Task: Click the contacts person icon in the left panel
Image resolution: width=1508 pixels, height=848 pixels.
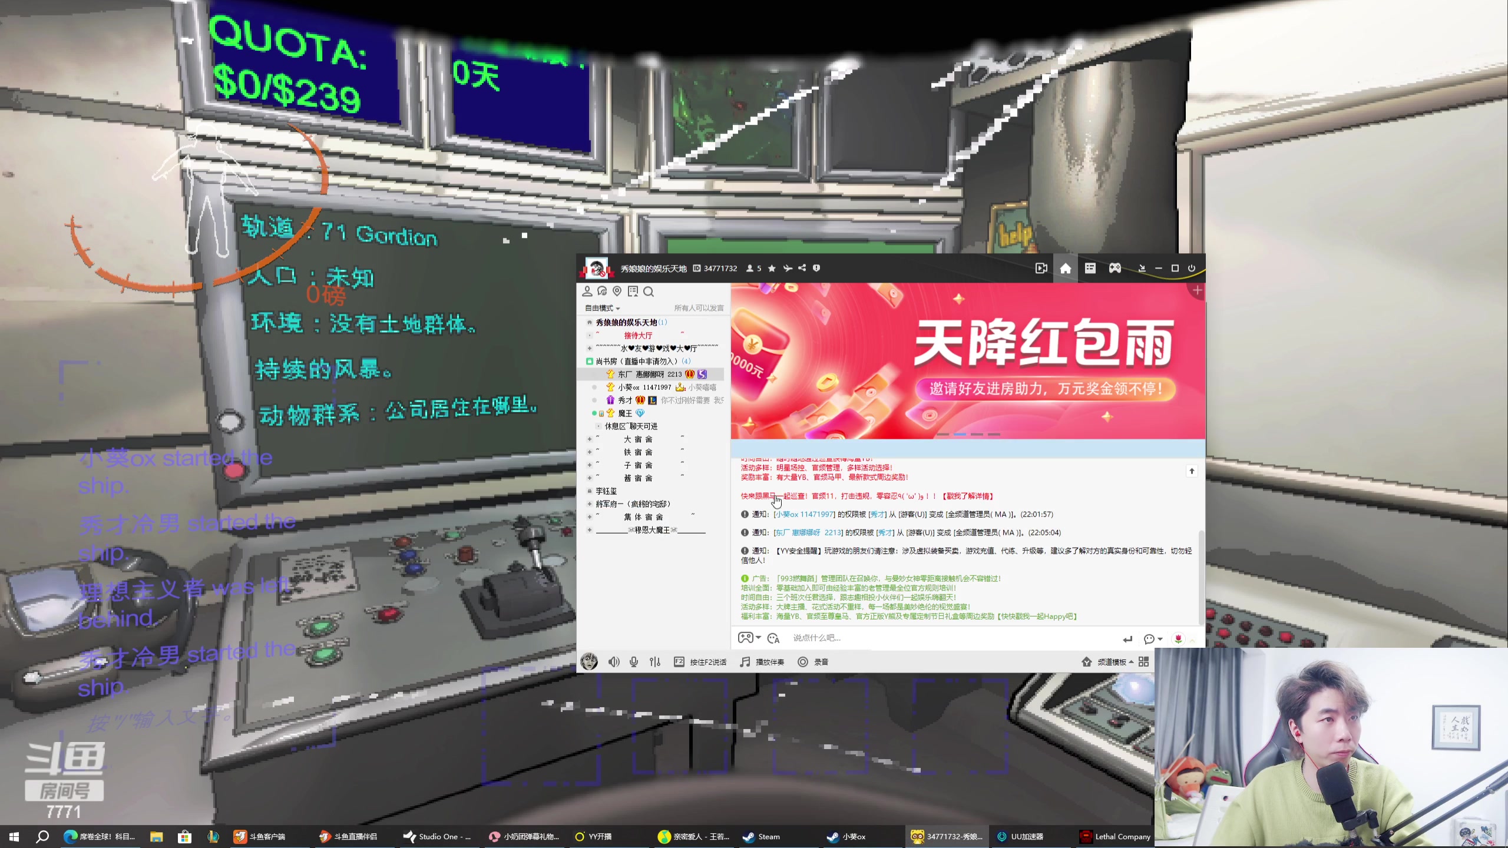Action: [587, 291]
